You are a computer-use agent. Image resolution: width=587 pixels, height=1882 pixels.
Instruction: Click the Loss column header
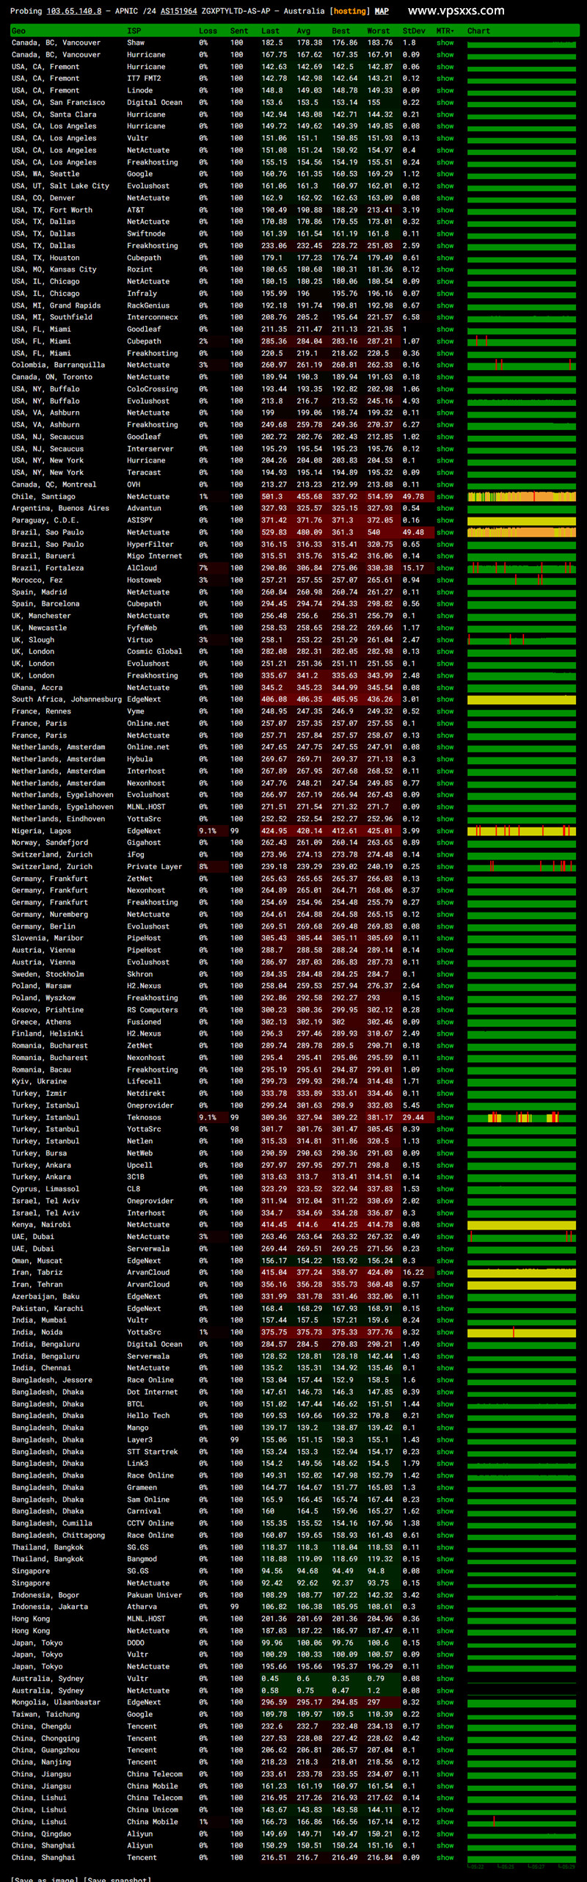coord(208,31)
